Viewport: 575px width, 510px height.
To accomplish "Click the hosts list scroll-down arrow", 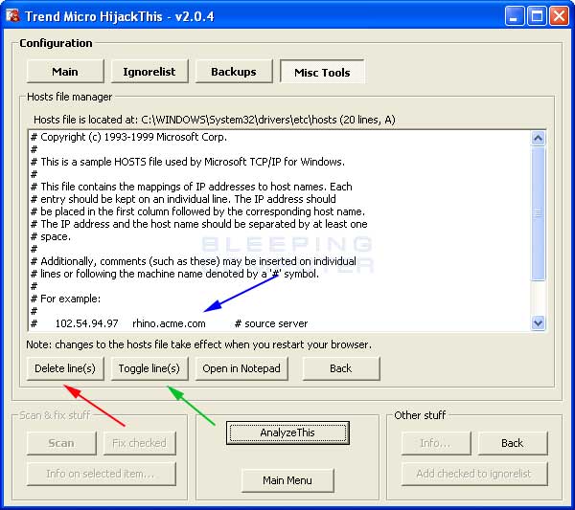I will (538, 322).
